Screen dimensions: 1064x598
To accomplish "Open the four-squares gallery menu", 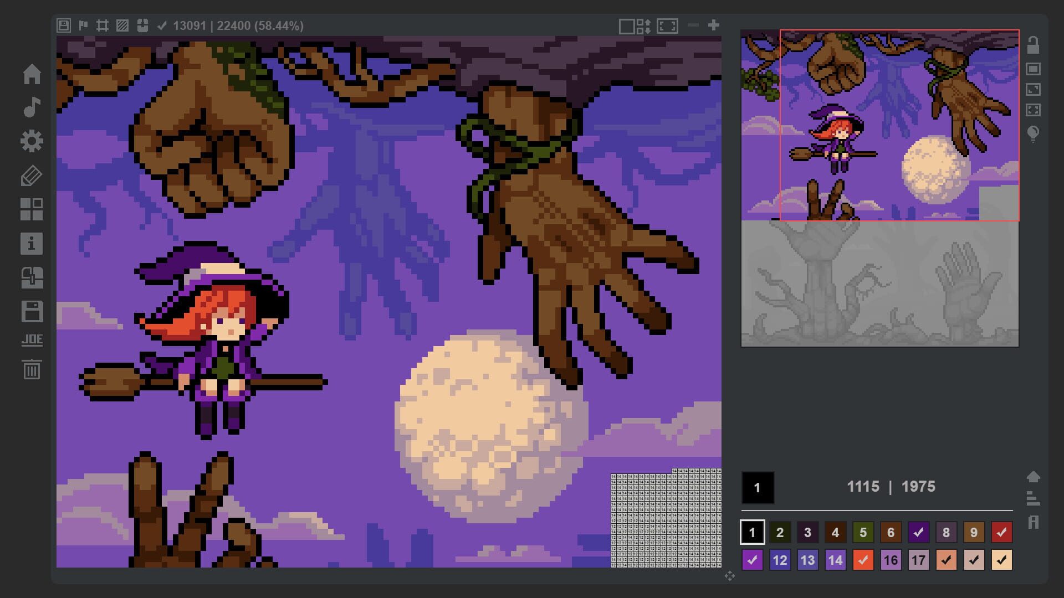I will tap(32, 209).
